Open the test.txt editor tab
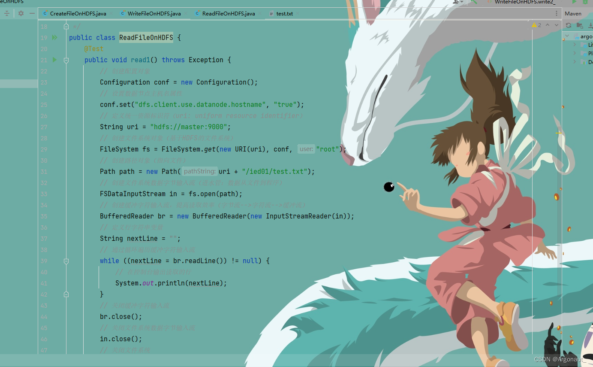This screenshot has height=367, width=593. click(x=284, y=14)
